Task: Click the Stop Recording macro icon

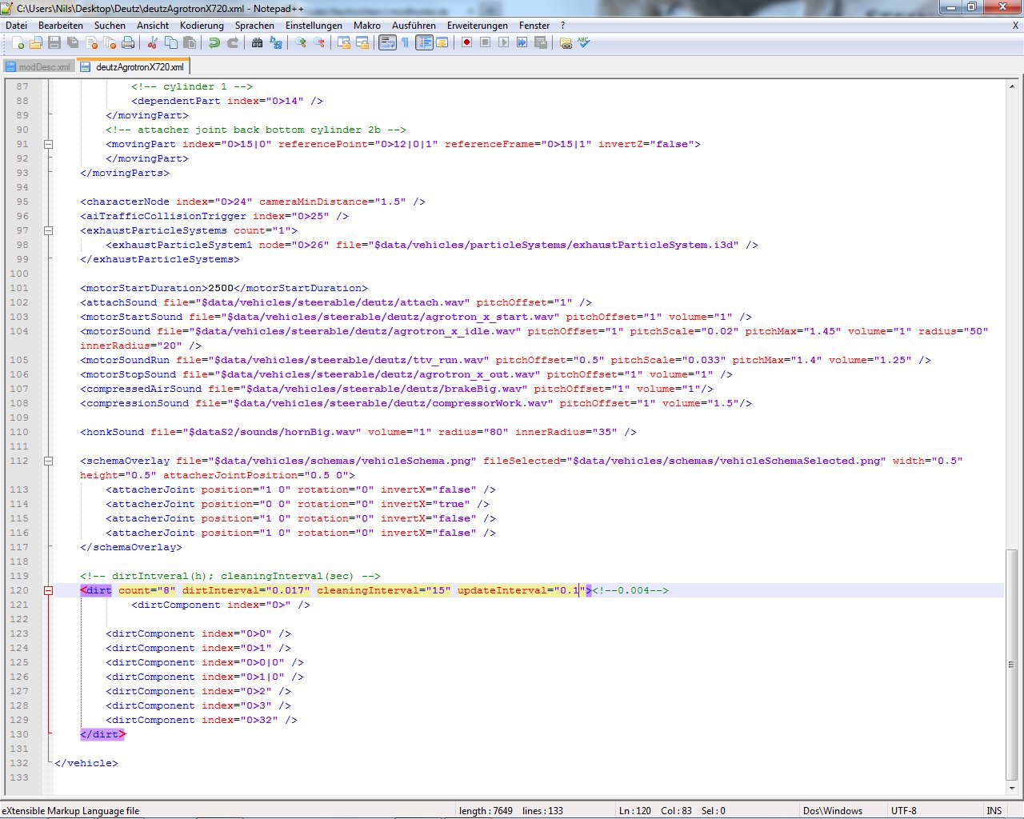Action: [485, 42]
